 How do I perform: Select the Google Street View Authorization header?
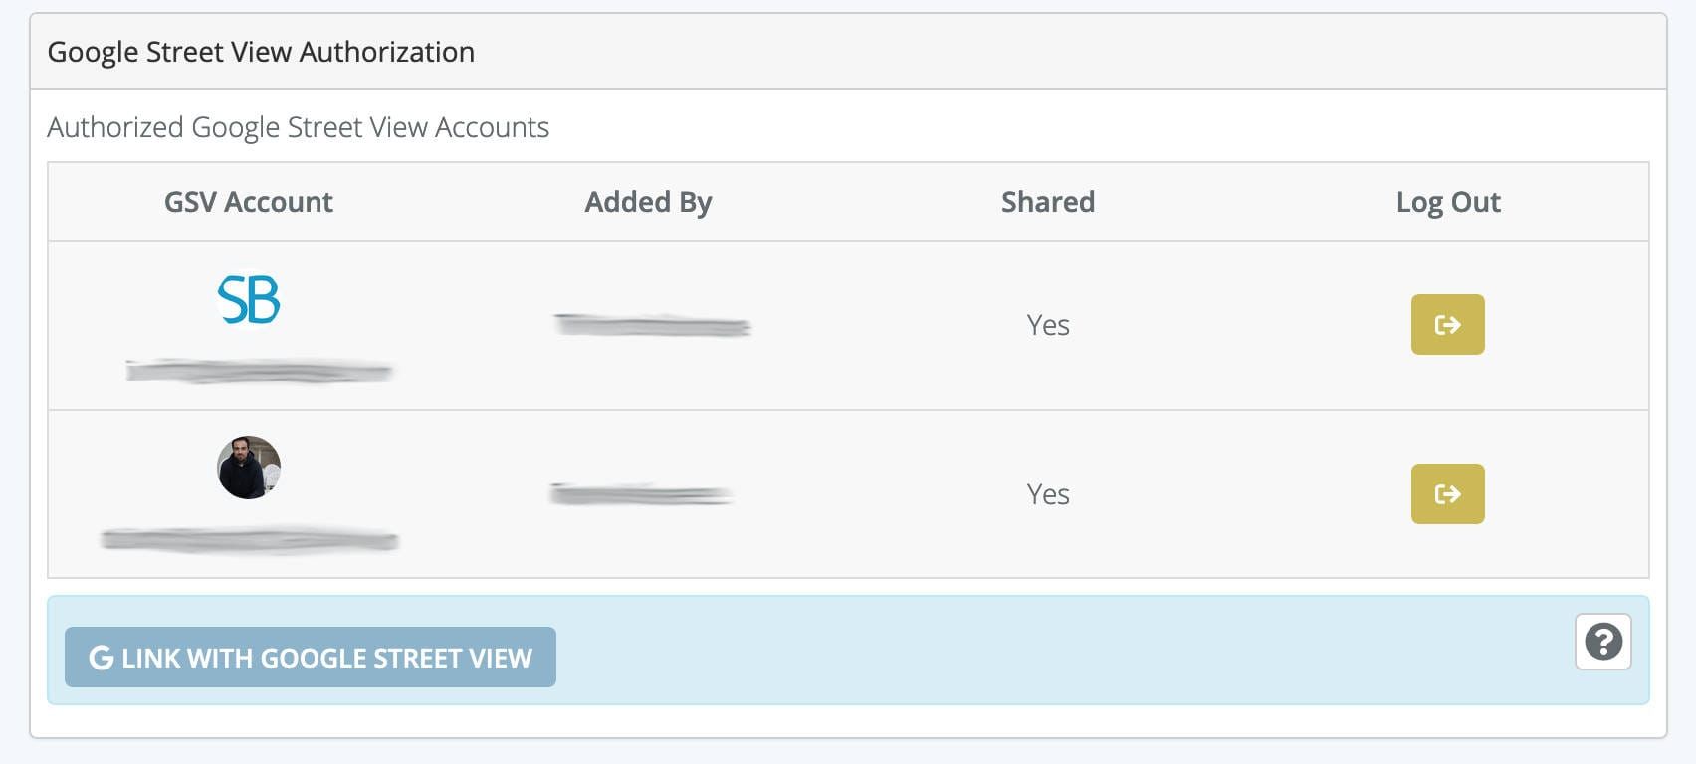(x=261, y=51)
